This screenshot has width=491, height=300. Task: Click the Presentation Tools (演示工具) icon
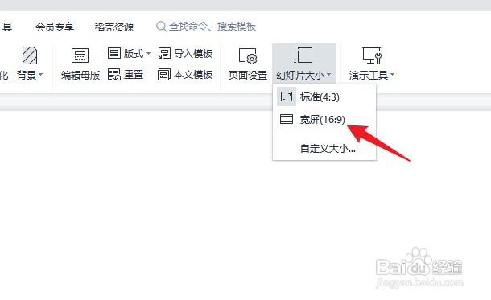click(372, 55)
